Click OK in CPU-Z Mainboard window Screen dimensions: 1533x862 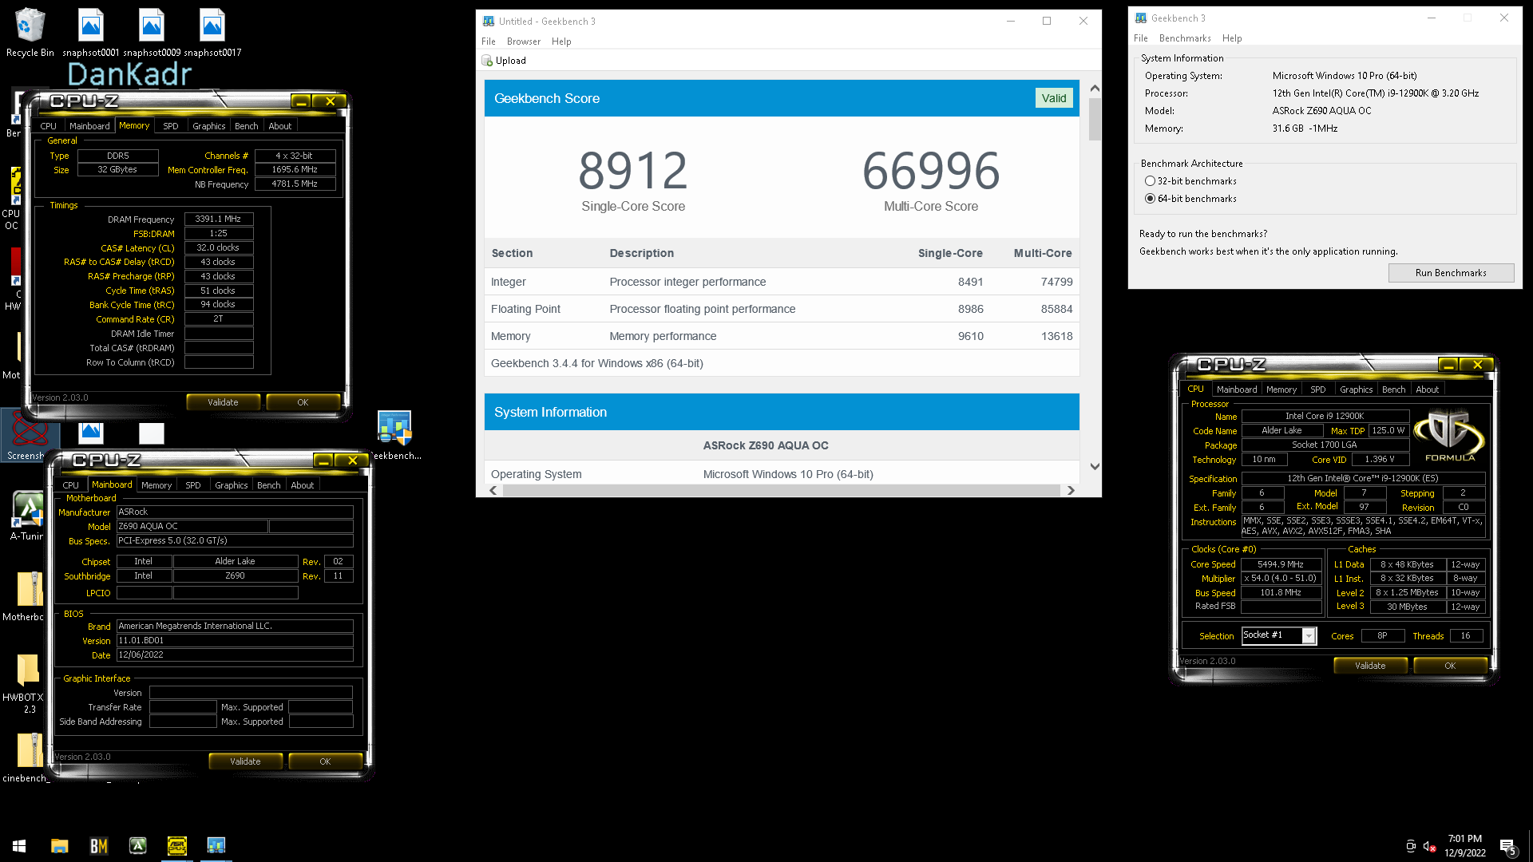tap(325, 761)
